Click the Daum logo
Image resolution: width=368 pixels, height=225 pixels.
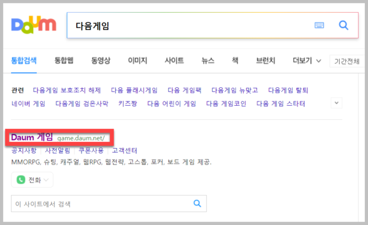coord(34,25)
